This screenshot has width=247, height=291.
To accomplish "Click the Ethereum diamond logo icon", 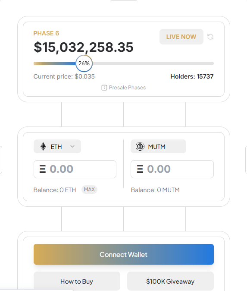I will 43,146.
